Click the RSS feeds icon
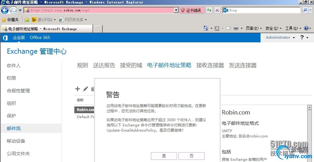This screenshot has width=314, height=162. tap(217, 29)
